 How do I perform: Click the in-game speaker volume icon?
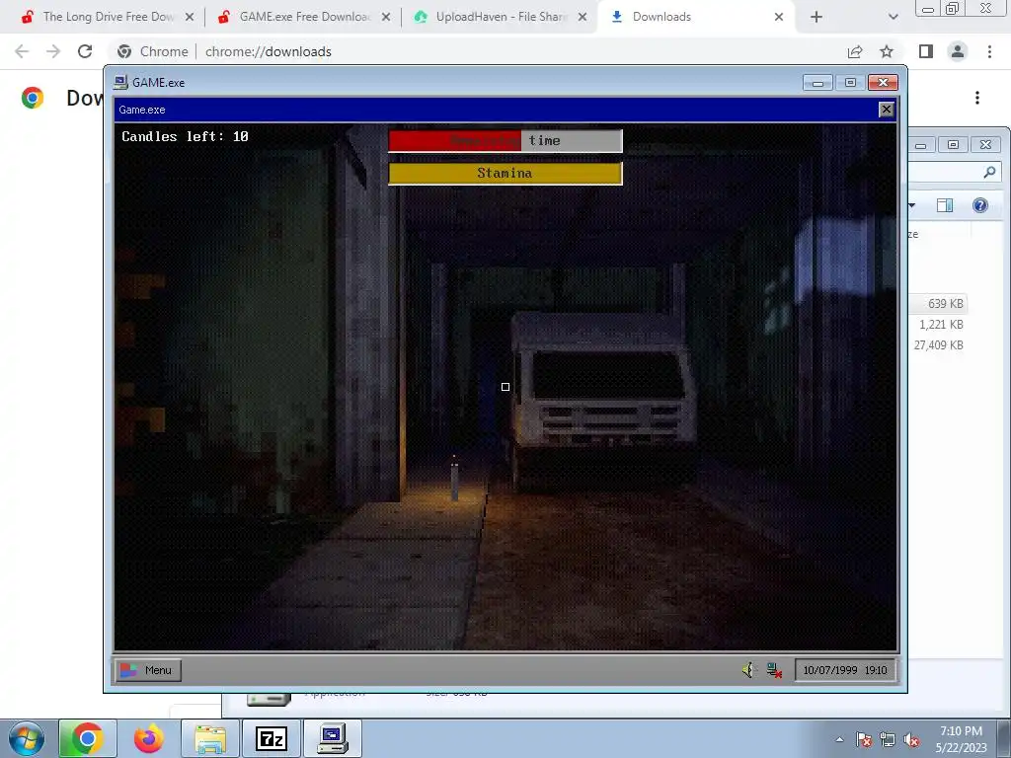click(748, 670)
